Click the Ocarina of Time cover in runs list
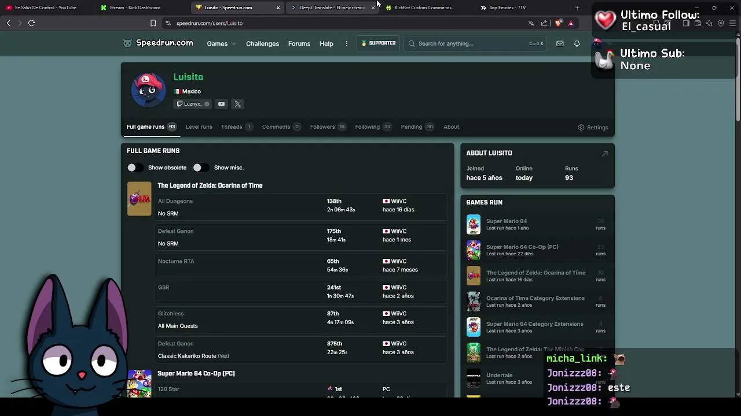The image size is (741, 416). click(139, 199)
